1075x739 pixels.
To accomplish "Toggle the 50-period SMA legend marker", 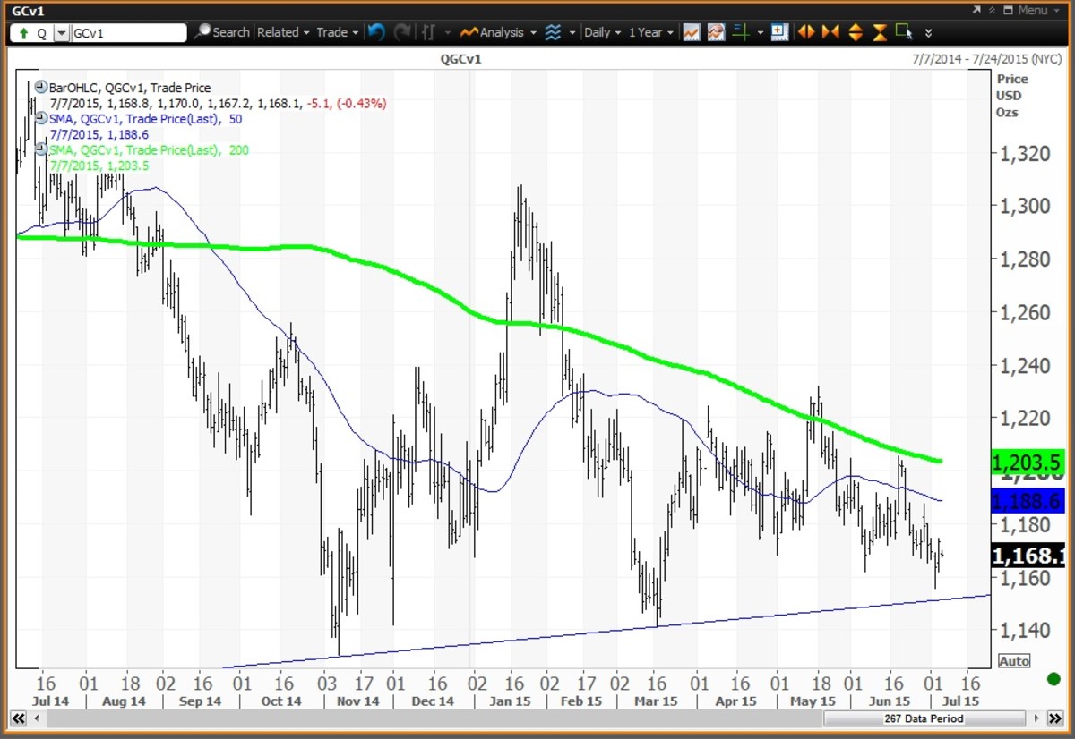I will point(42,119).
